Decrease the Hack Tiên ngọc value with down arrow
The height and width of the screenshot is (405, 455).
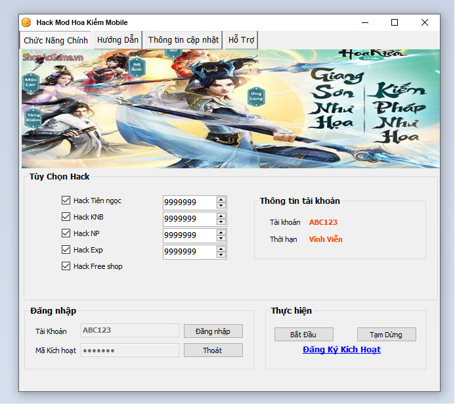(x=221, y=205)
